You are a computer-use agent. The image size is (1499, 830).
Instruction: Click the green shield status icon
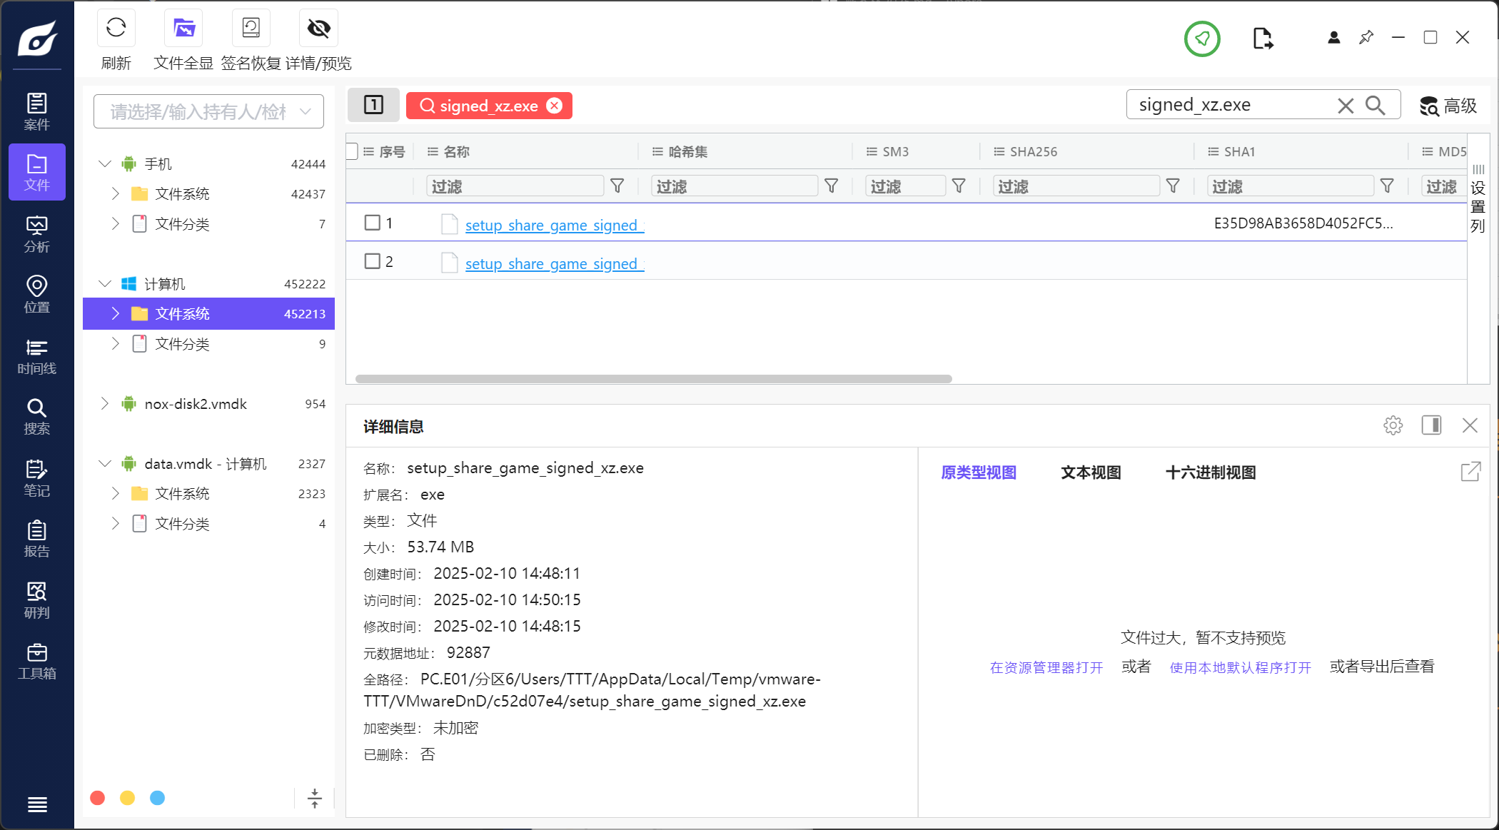1202,39
